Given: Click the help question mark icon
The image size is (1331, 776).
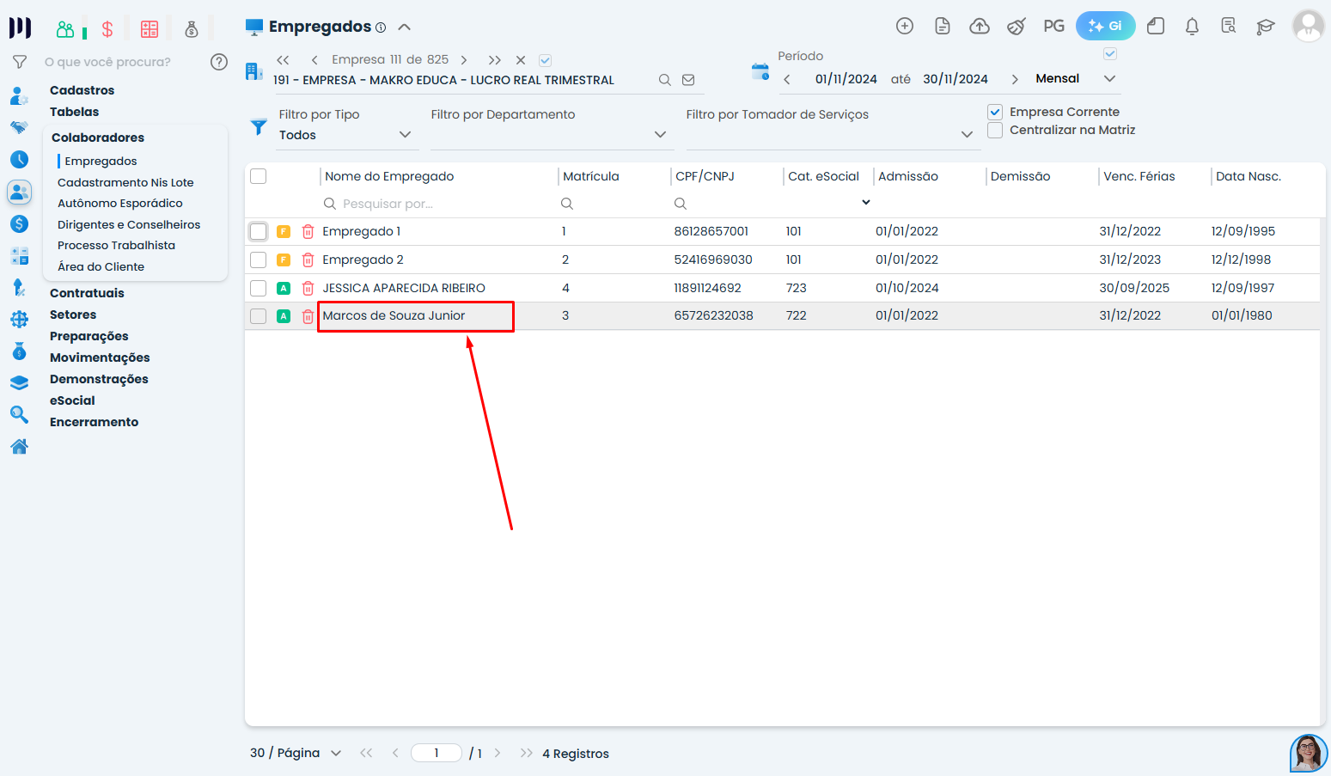Looking at the screenshot, I should click(219, 62).
